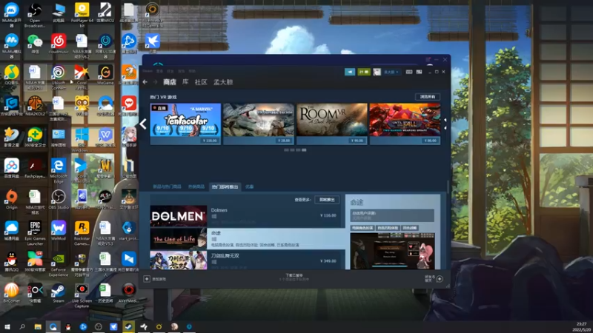
Task: Select the Rockstar Games desktop icon
Action: [82, 233]
